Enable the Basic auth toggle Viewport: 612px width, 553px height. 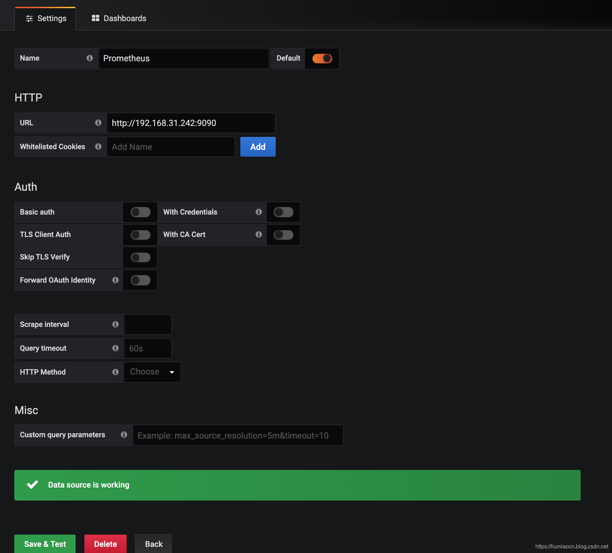(141, 212)
